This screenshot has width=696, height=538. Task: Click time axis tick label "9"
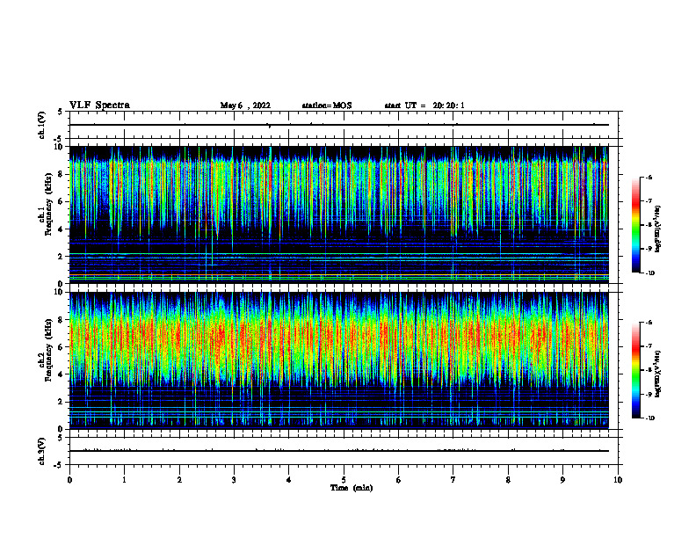coord(562,480)
